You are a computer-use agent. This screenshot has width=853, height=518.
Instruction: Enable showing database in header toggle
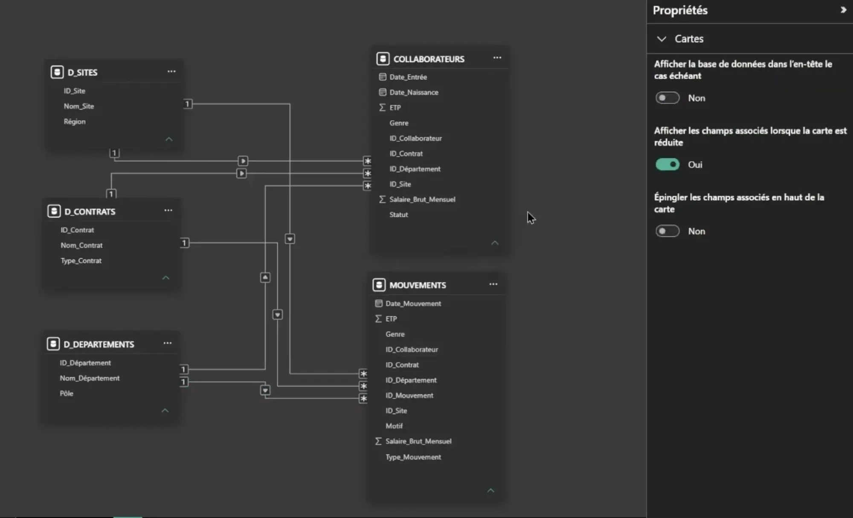point(667,98)
